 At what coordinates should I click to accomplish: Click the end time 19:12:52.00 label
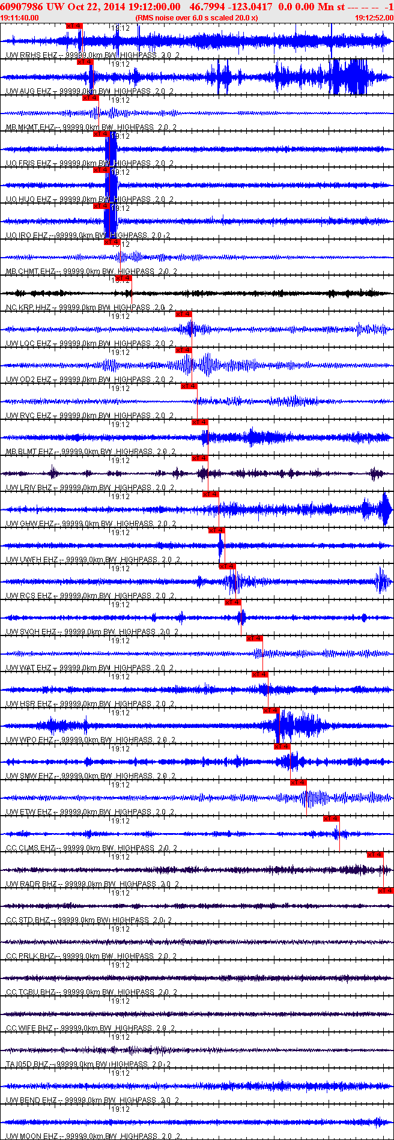pos(374,17)
